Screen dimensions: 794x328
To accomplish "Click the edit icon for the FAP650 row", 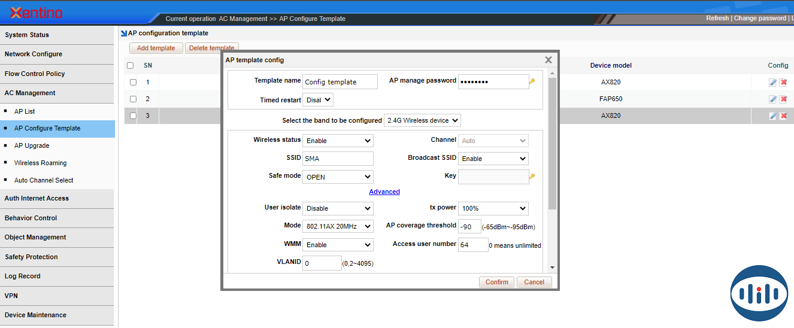I will click(773, 99).
